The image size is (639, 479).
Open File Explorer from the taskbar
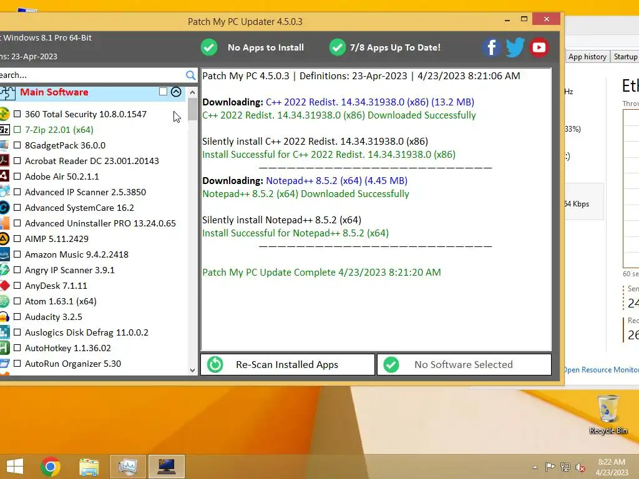[x=89, y=467]
